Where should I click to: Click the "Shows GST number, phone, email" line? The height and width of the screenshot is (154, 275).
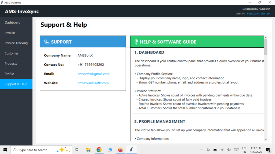tap(187, 82)
